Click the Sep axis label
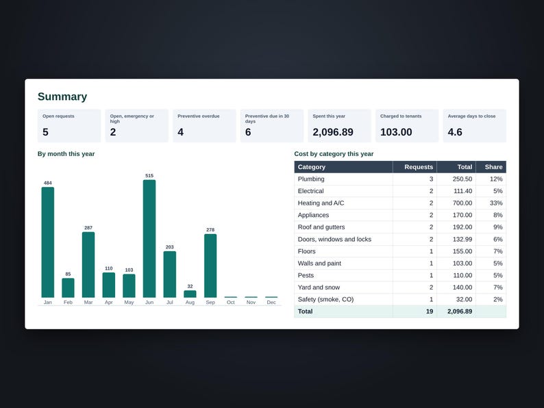 210,303
